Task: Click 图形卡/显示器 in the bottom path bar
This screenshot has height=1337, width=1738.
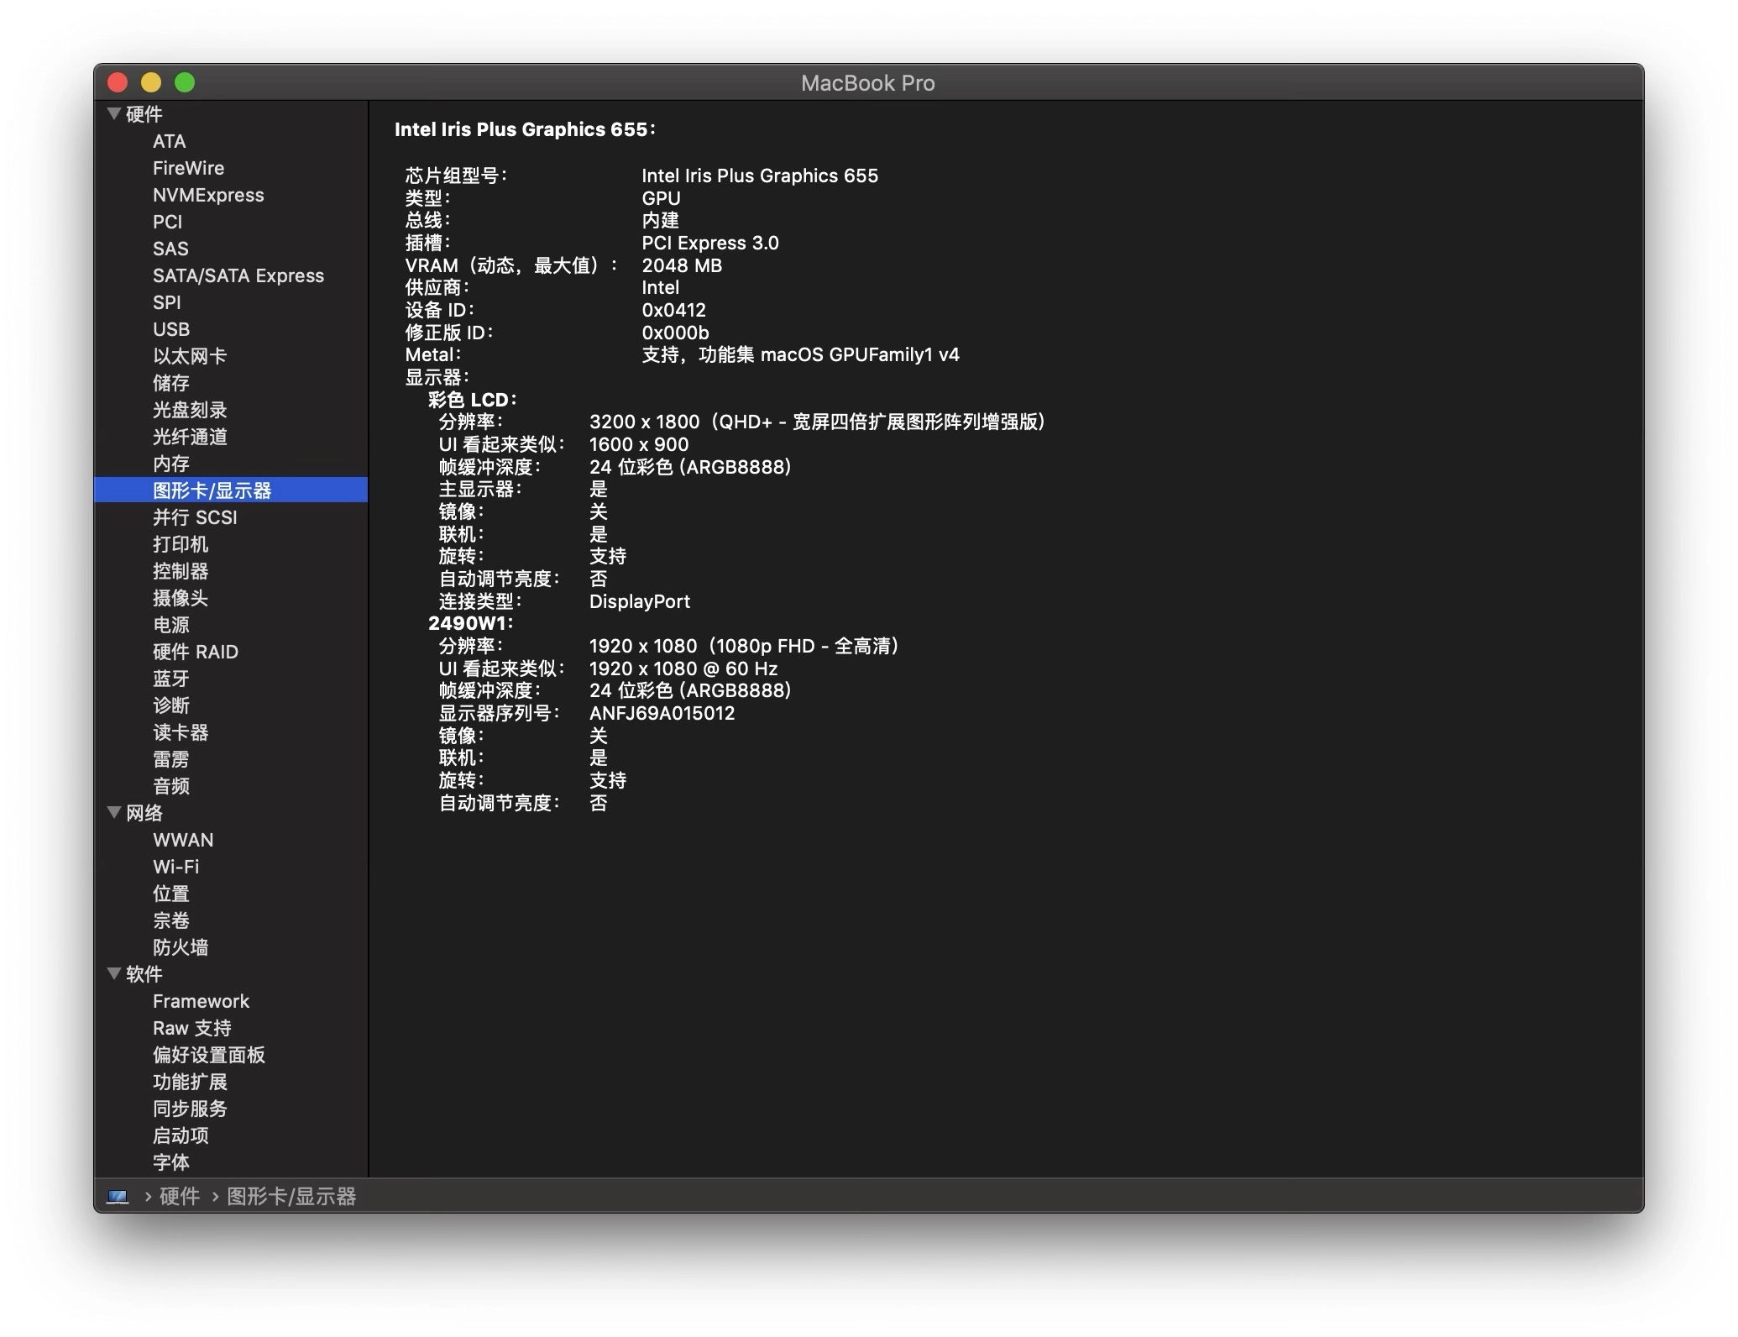Action: pyautogui.click(x=291, y=1197)
